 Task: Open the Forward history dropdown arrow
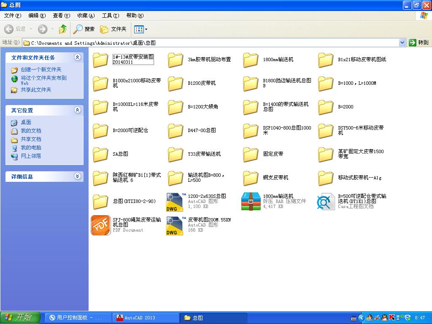click(x=52, y=29)
